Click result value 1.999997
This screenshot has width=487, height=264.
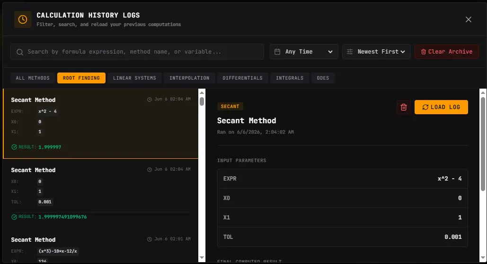50,147
